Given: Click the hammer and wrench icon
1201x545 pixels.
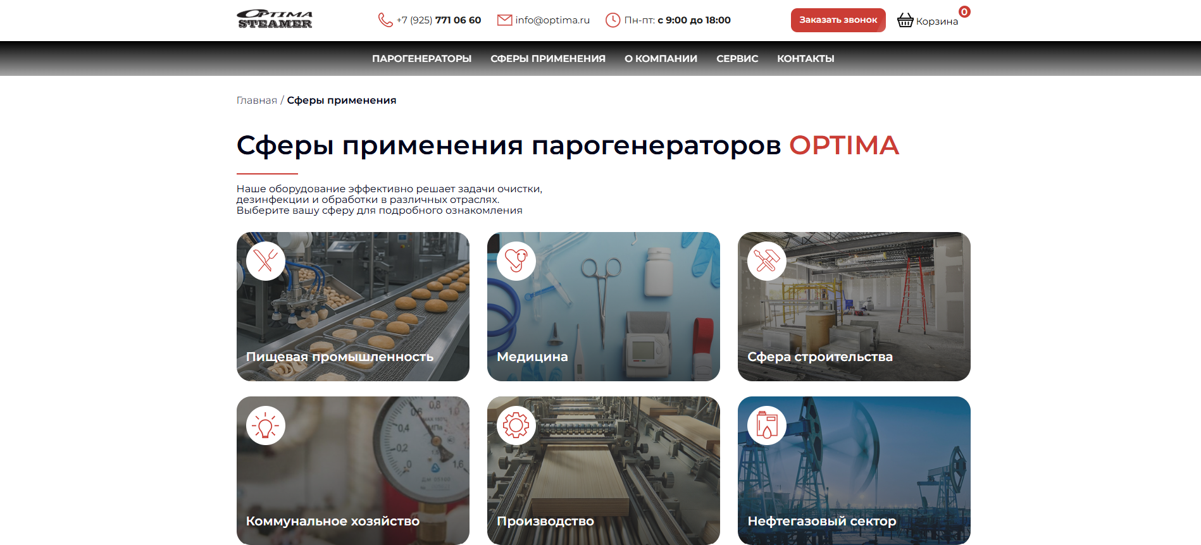Looking at the screenshot, I should [766, 260].
